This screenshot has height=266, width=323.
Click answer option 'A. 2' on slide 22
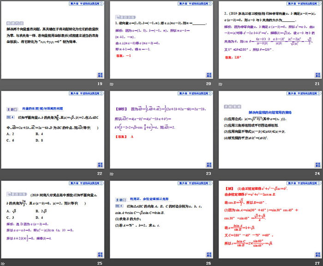pyautogui.click(x=10, y=134)
